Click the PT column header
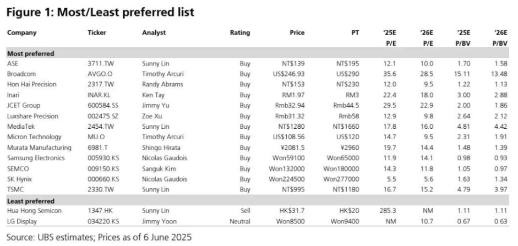 point(355,32)
